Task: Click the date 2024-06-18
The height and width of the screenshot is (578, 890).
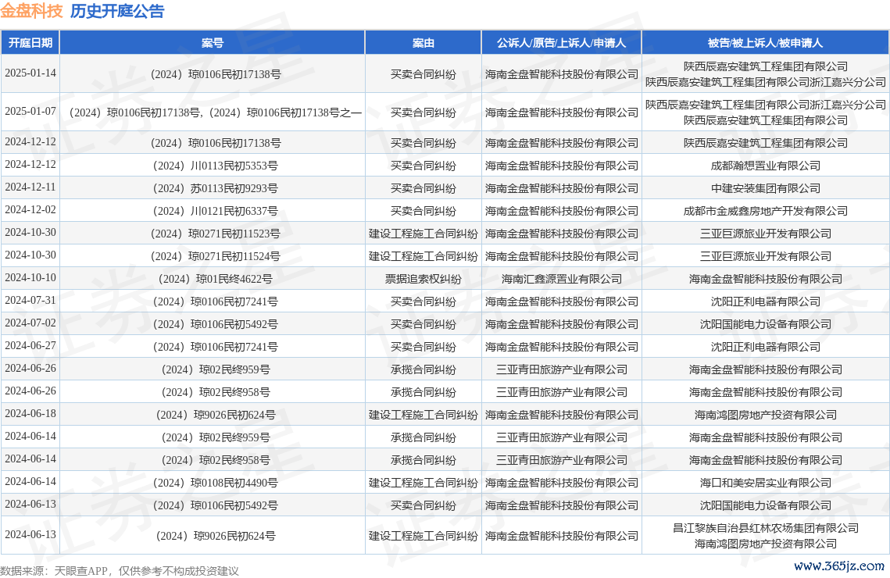Action: coord(30,415)
